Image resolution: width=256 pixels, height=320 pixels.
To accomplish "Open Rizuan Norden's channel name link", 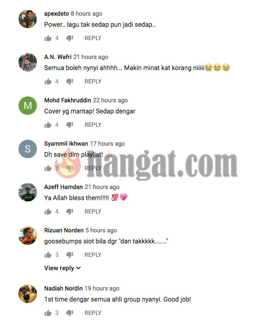I will (64, 231).
